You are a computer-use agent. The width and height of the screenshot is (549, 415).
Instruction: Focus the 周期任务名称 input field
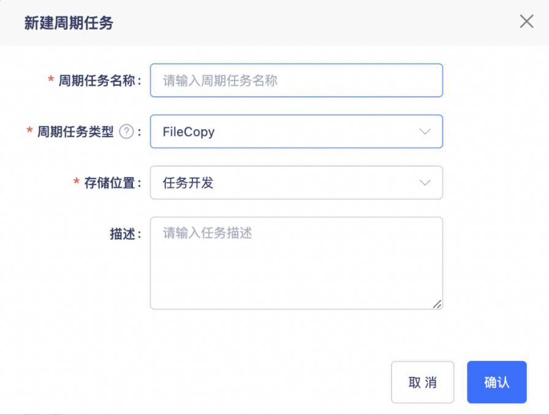(296, 80)
